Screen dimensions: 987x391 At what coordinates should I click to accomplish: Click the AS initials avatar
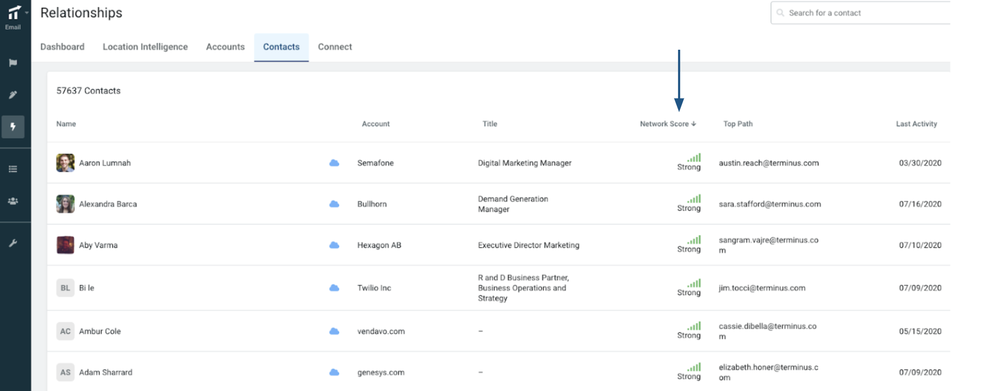(65, 372)
